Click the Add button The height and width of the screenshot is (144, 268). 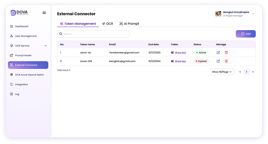point(246,34)
